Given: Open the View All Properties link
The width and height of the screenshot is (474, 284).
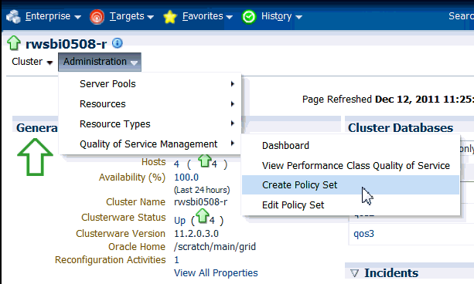Looking at the screenshot, I should pyautogui.click(x=216, y=273).
